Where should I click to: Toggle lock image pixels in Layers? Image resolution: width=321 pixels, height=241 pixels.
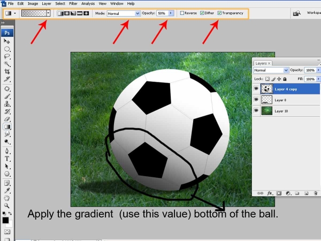(x=273, y=79)
